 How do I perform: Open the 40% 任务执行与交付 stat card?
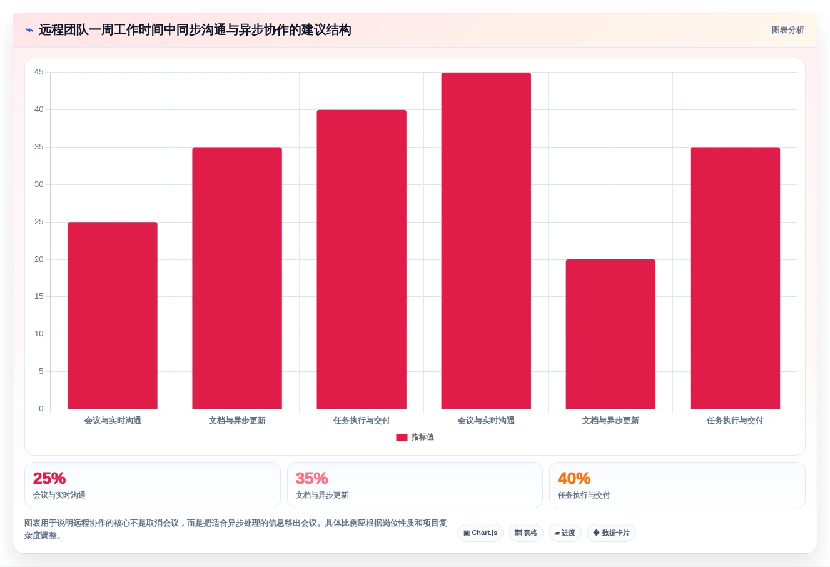pos(677,485)
